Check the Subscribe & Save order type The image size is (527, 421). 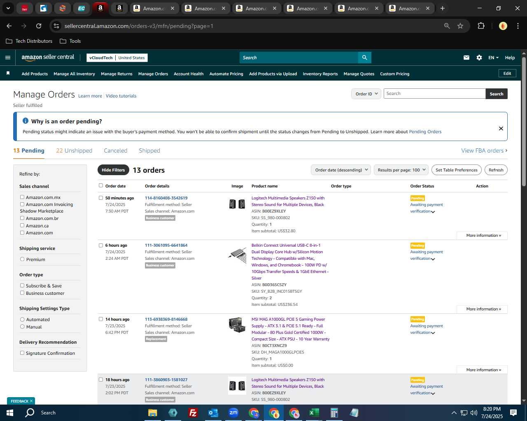[x=22, y=285]
